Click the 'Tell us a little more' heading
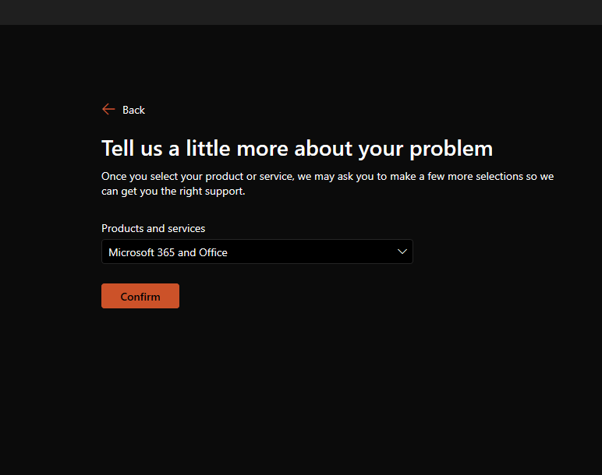 point(297,149)
